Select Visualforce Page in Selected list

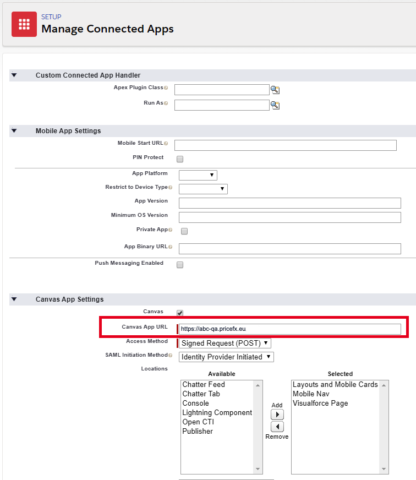(x=320, y=403)
